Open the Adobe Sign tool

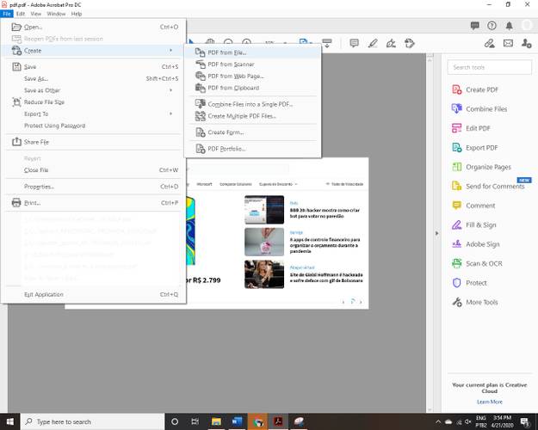475,244
